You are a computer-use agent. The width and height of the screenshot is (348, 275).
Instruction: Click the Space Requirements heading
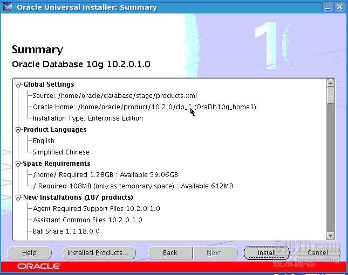[x=57, y=164]
